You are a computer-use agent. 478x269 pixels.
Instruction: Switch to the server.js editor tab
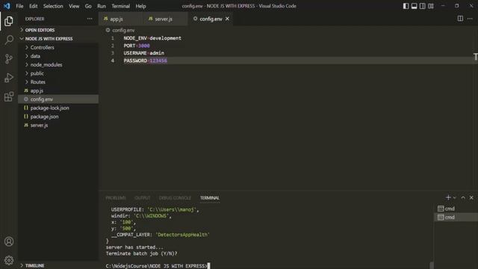coord(166,19)
